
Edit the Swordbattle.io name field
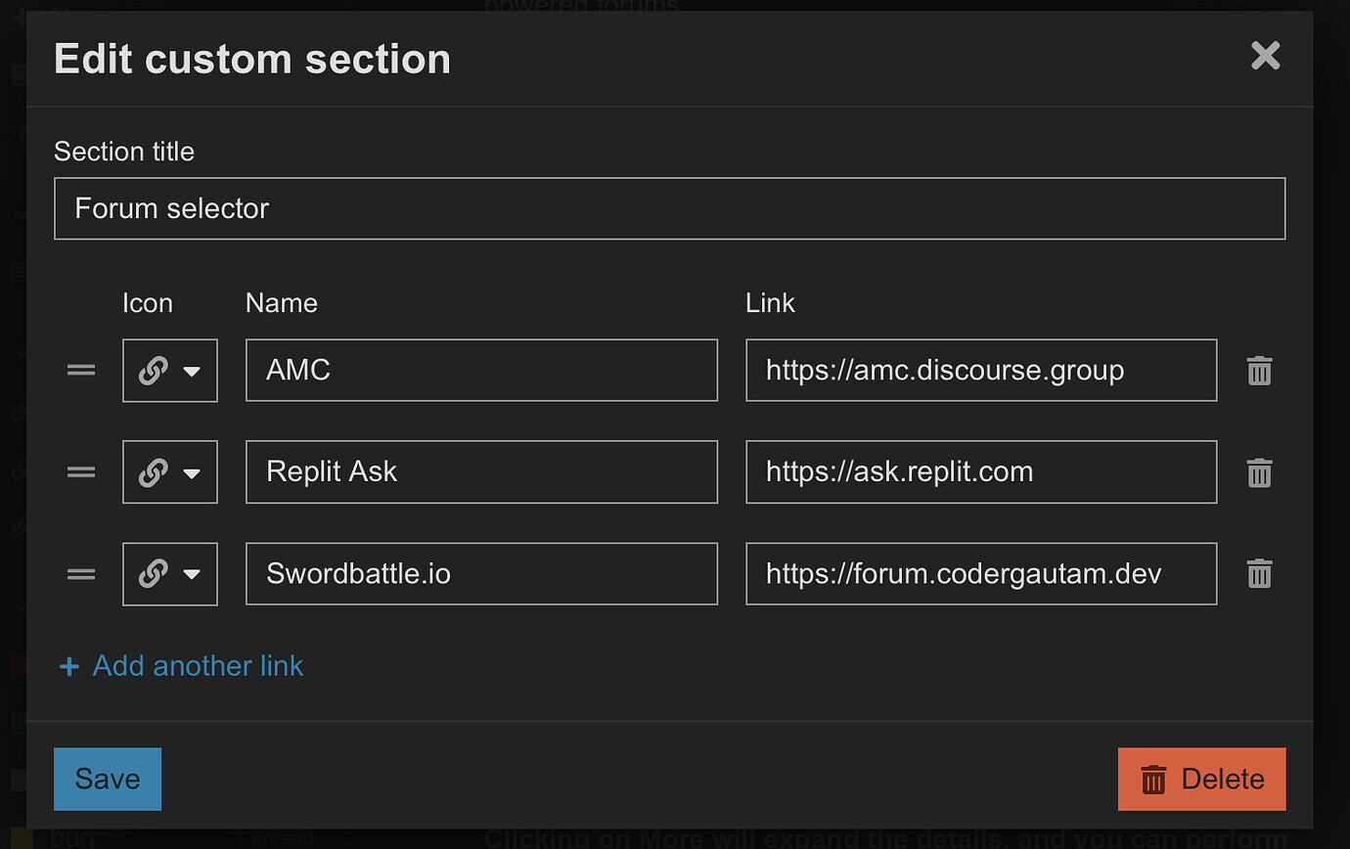pos(482,573)
